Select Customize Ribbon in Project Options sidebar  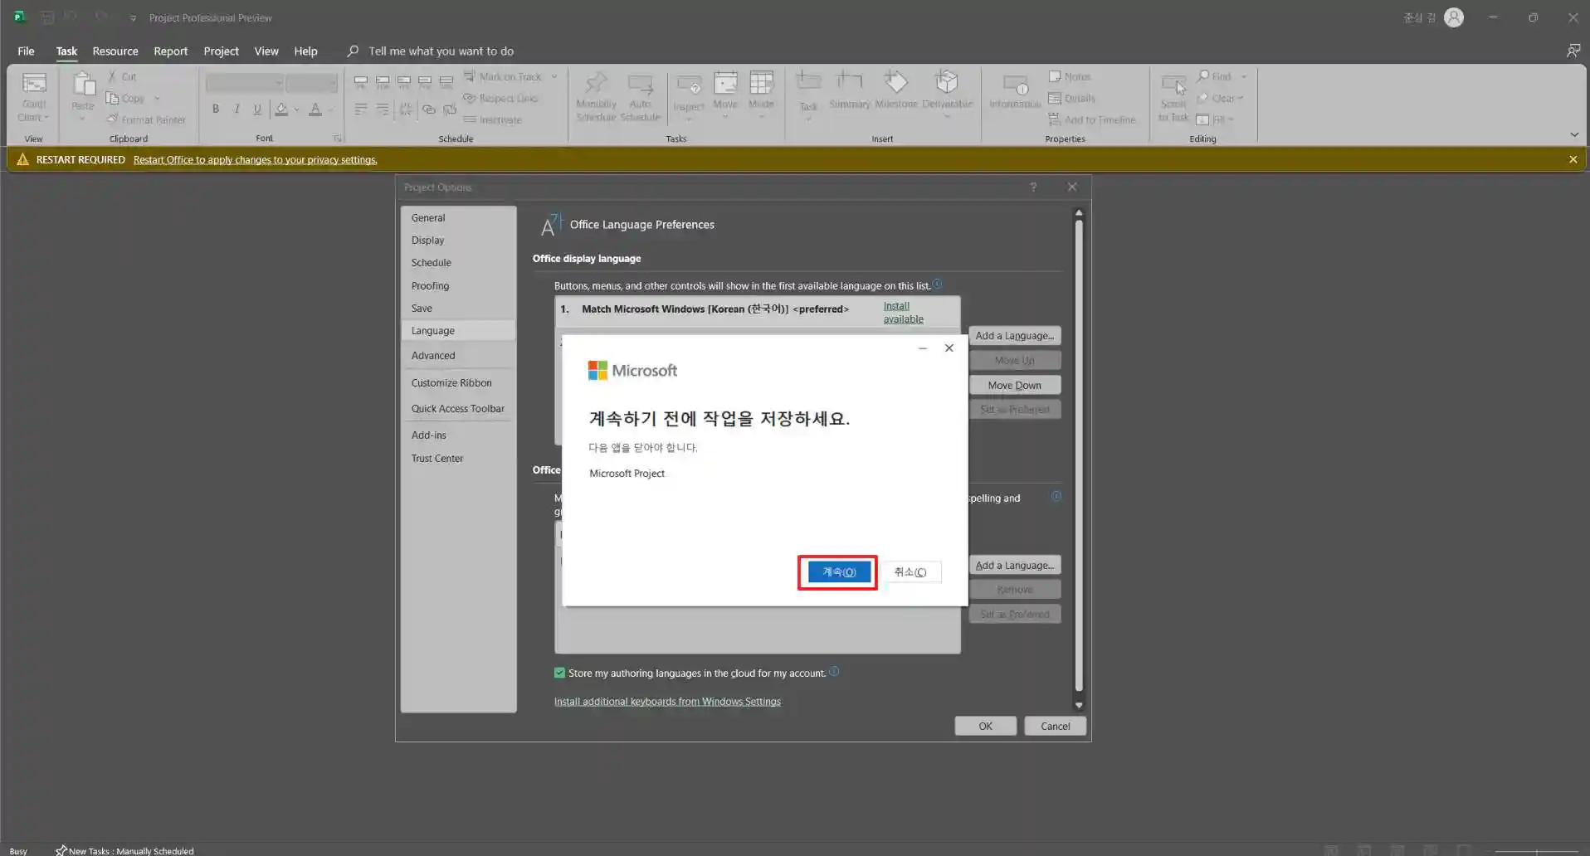pyautogui.click(x=458, y=382)
